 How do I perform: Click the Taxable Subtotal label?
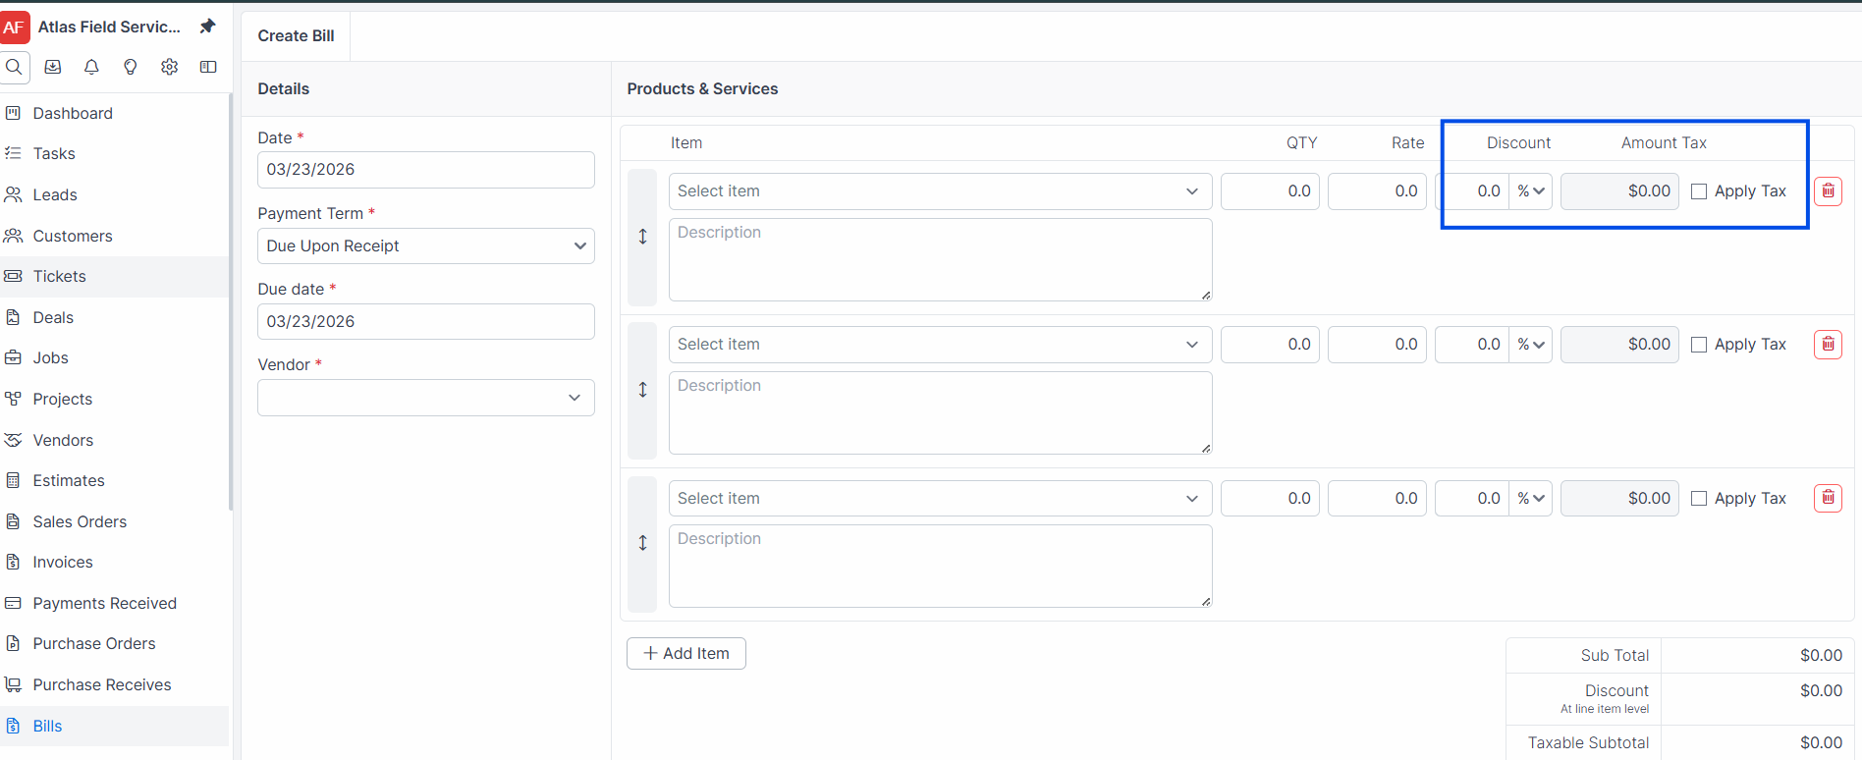click(1588, 742)
